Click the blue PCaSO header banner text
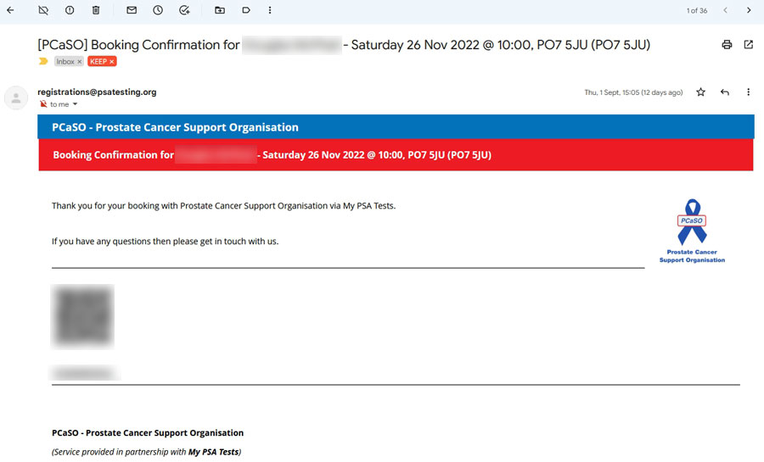 [175, 127]
